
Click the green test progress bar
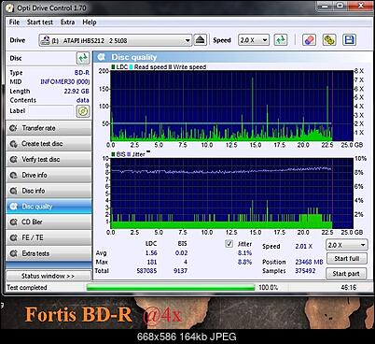[x=171, y=287]
